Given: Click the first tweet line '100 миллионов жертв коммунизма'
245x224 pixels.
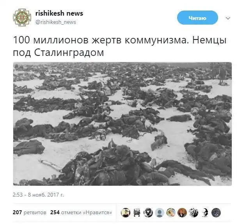Looking at the screenshot, I should (x=100, y=40).
